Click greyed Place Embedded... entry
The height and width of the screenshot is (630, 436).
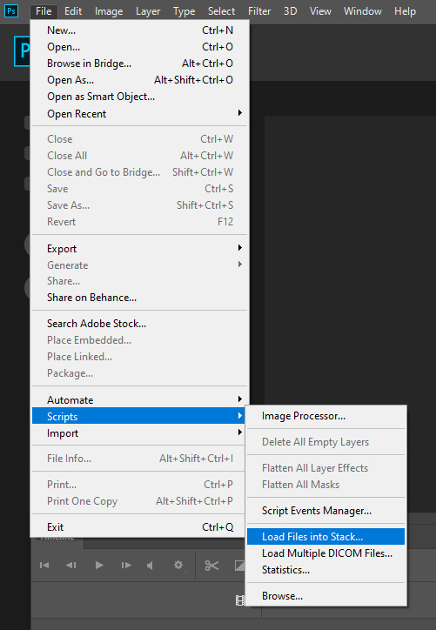pyautogui.click(x=139, y=340)
